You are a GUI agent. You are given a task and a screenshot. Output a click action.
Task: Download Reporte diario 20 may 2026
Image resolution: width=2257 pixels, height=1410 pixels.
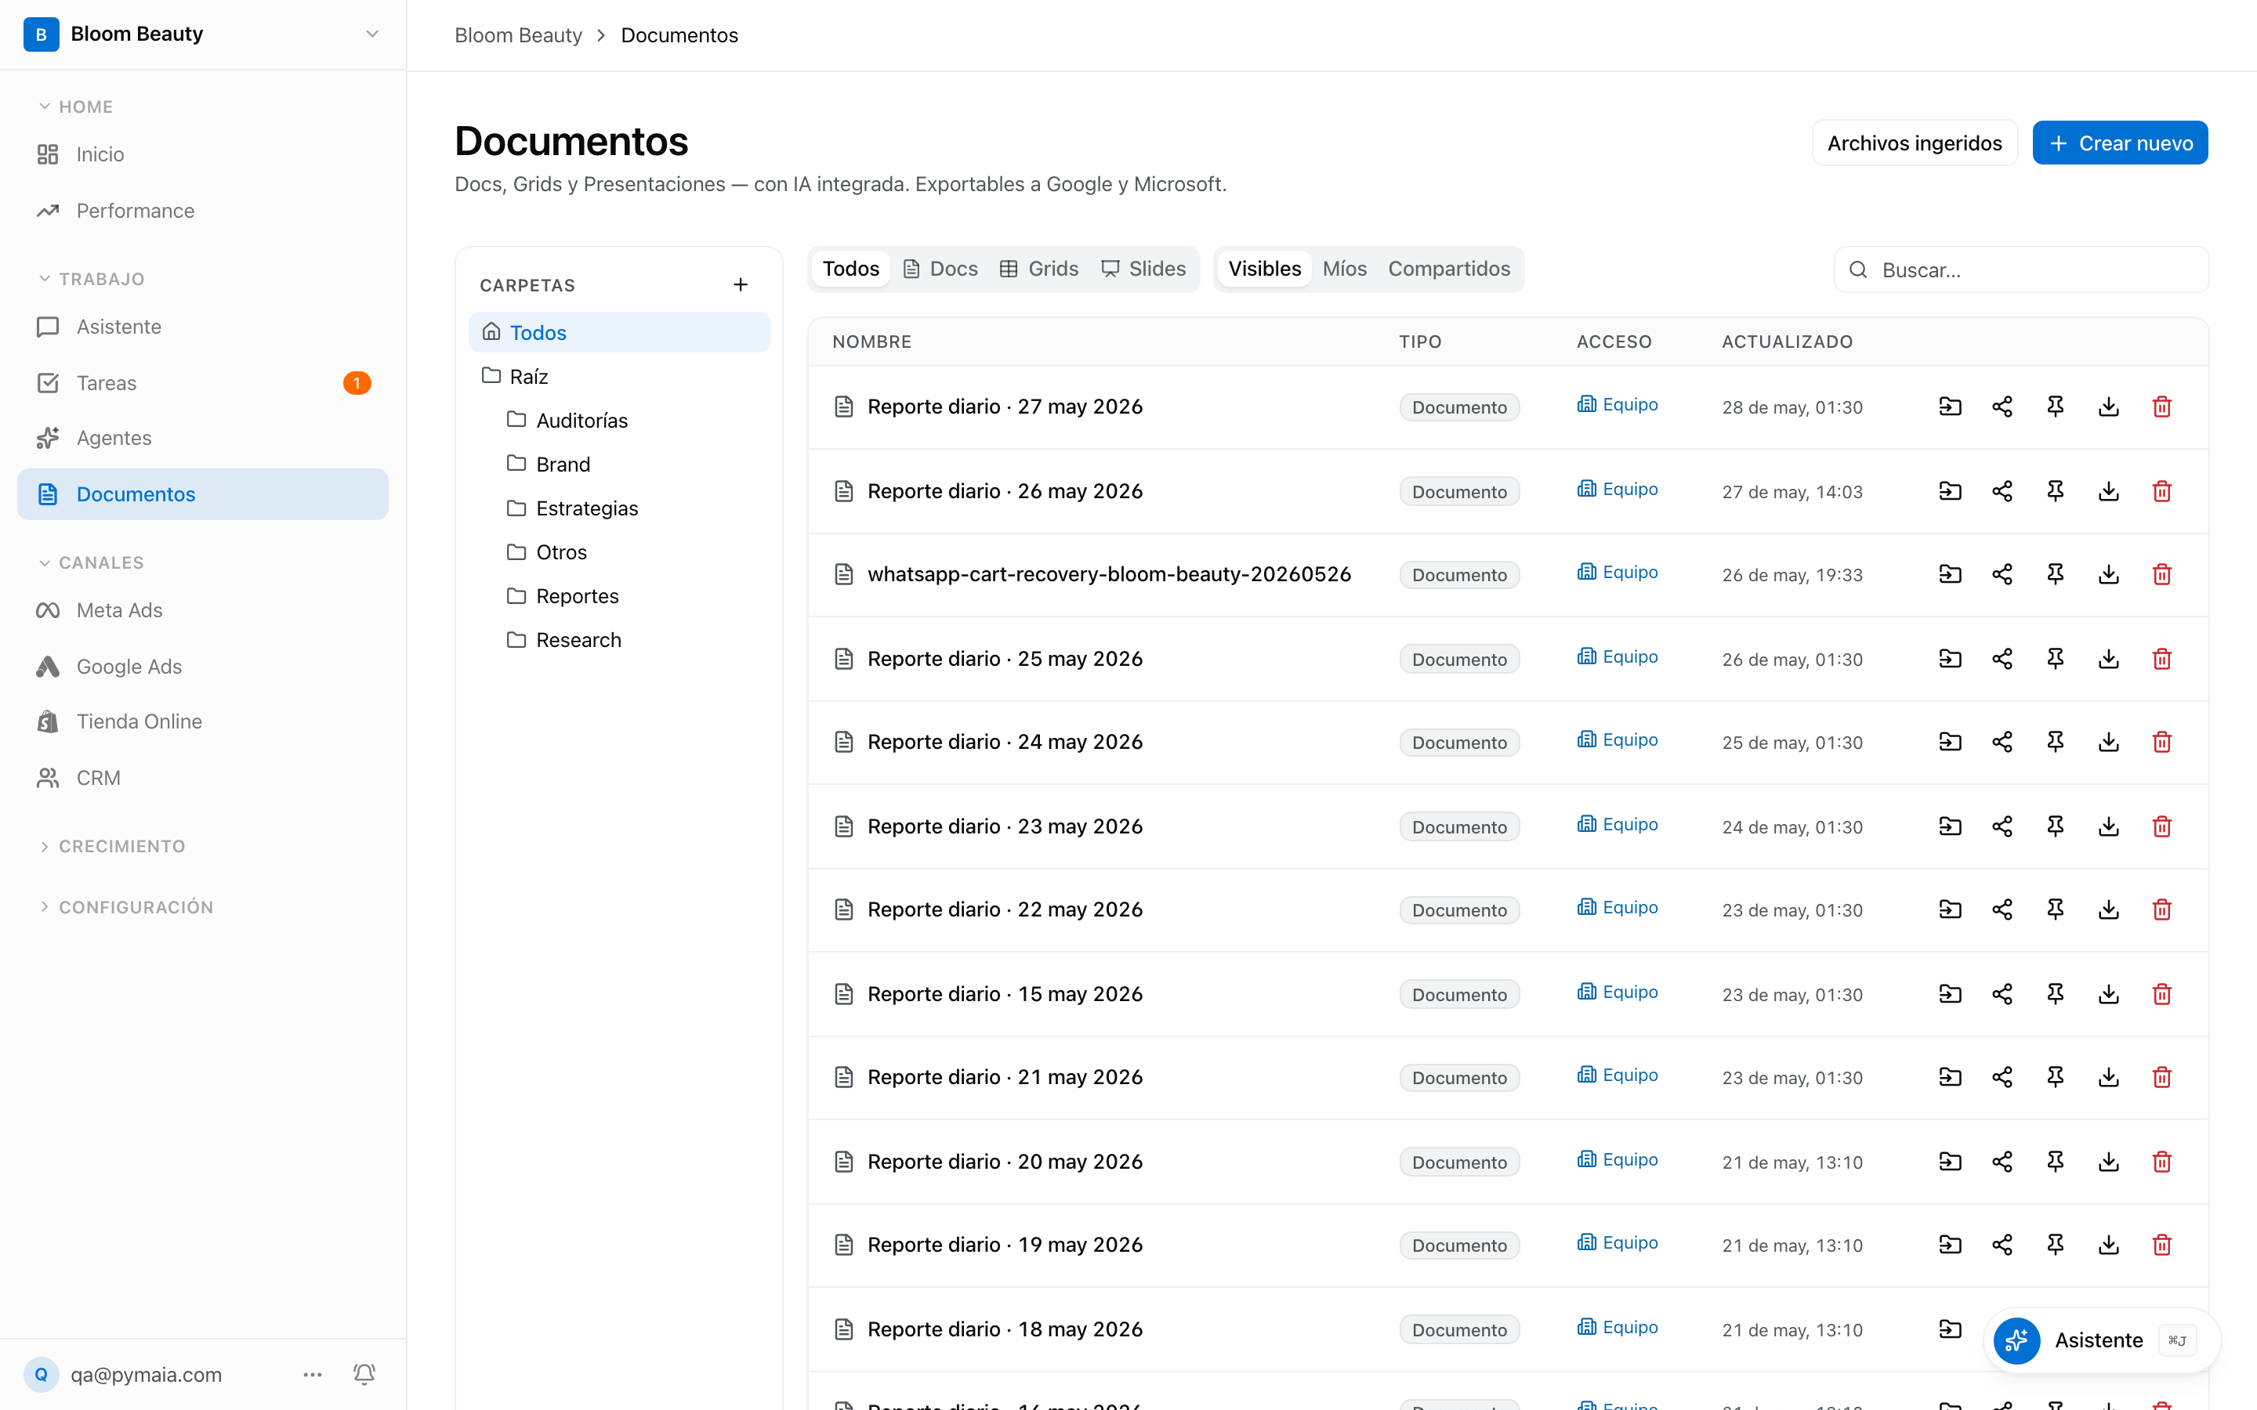2108,1162
